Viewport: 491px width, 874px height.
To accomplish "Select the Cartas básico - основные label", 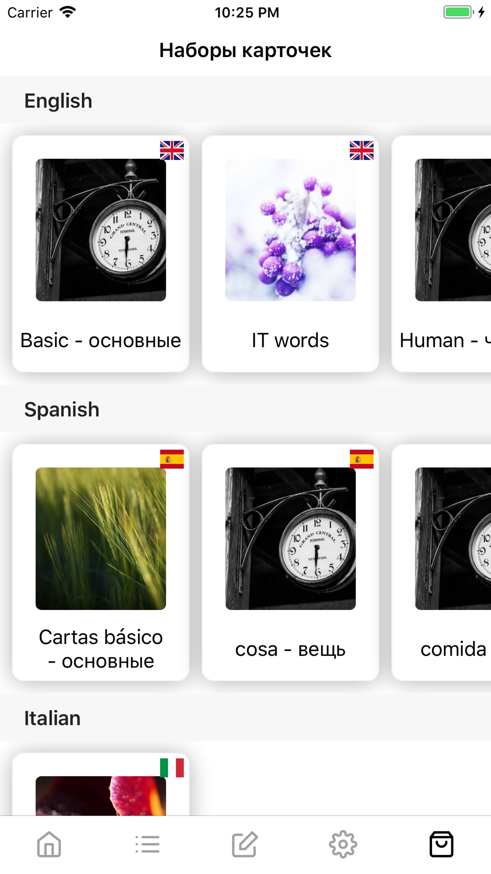I will pos(101,649).
